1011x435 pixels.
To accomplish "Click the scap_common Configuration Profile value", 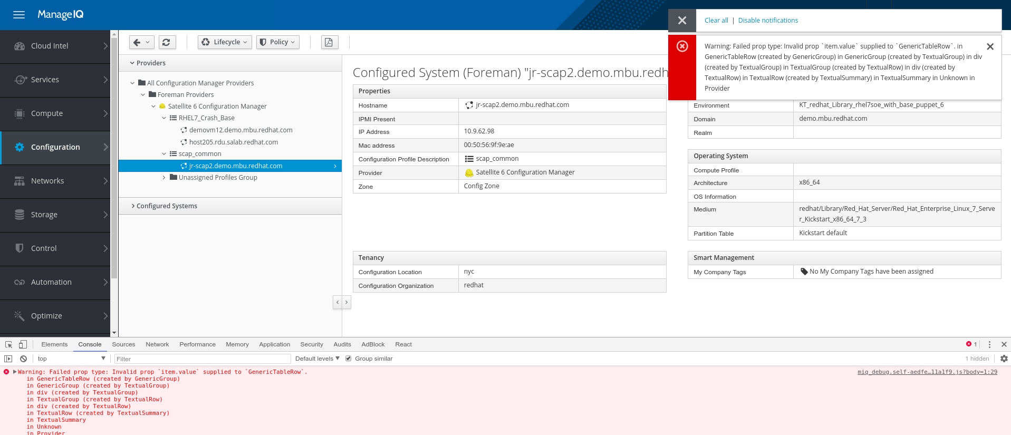I will pos(497,159).
